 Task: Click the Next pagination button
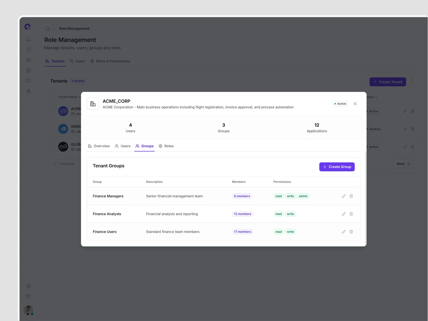tap(403, 164)
